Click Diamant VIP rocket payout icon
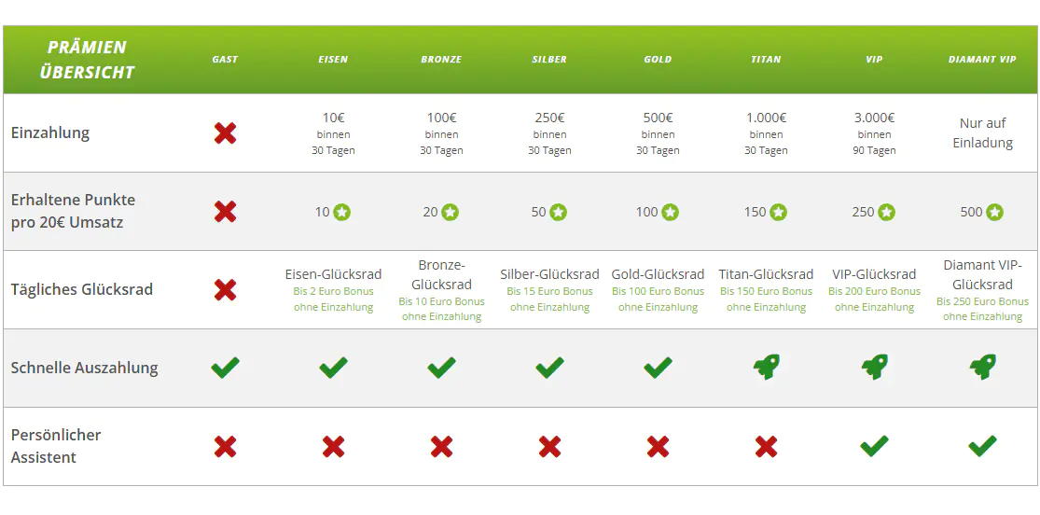Image resolution: width=1040 pixels, height=515 pixels. tap(983, 368)
